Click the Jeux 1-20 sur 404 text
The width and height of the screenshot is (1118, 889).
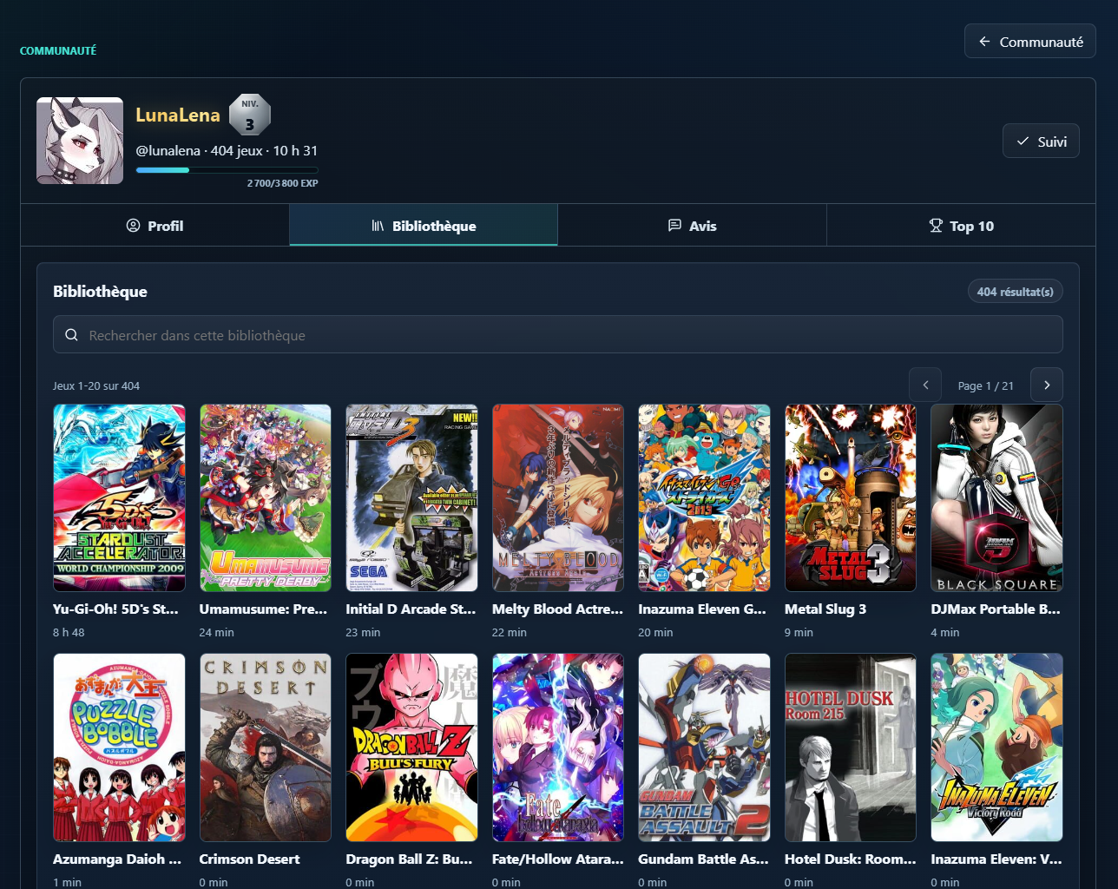[96, 385]
